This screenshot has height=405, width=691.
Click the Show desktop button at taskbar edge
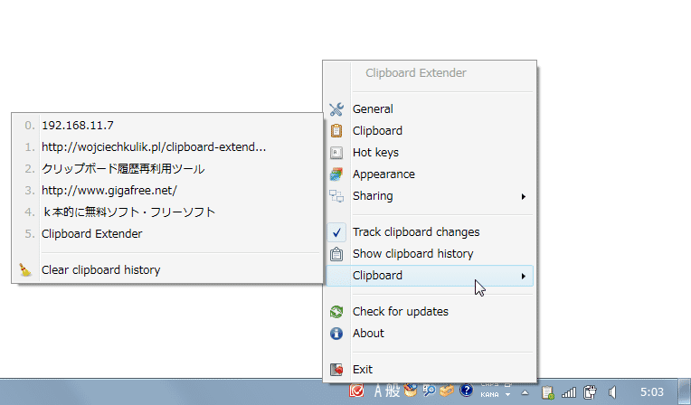(686, 391)
